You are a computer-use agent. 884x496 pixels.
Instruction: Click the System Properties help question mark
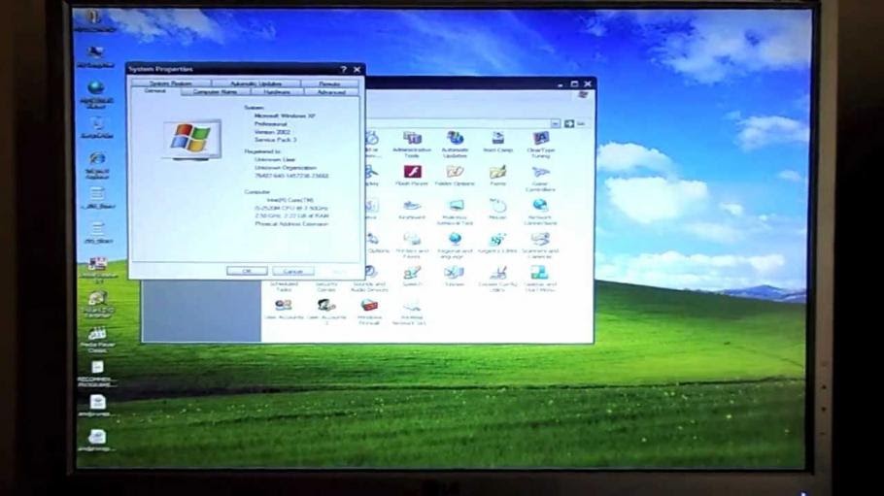[343, 69]
